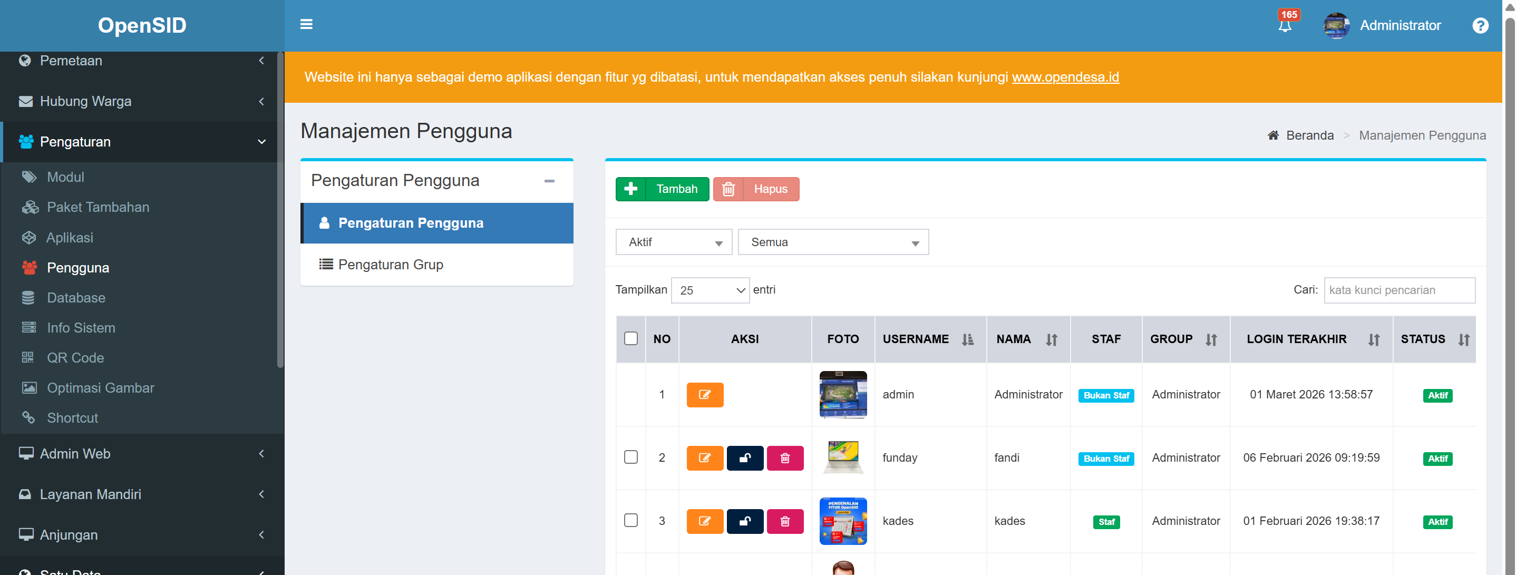Open the www.opendesa.id link
Image resolution: width=1516 pixels, height=575 pixels.
(1065, 77)
